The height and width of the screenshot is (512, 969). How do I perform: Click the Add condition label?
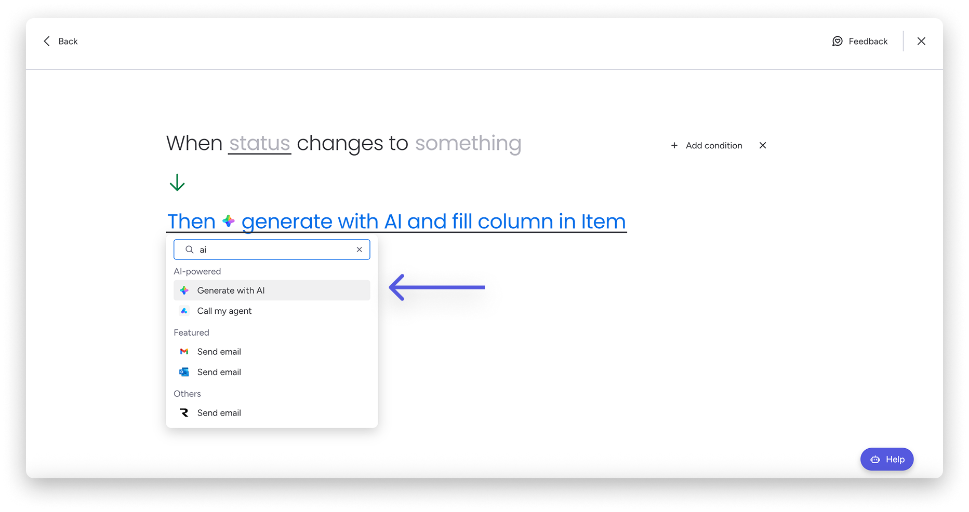pyautogui.click(x=714, y=146)
